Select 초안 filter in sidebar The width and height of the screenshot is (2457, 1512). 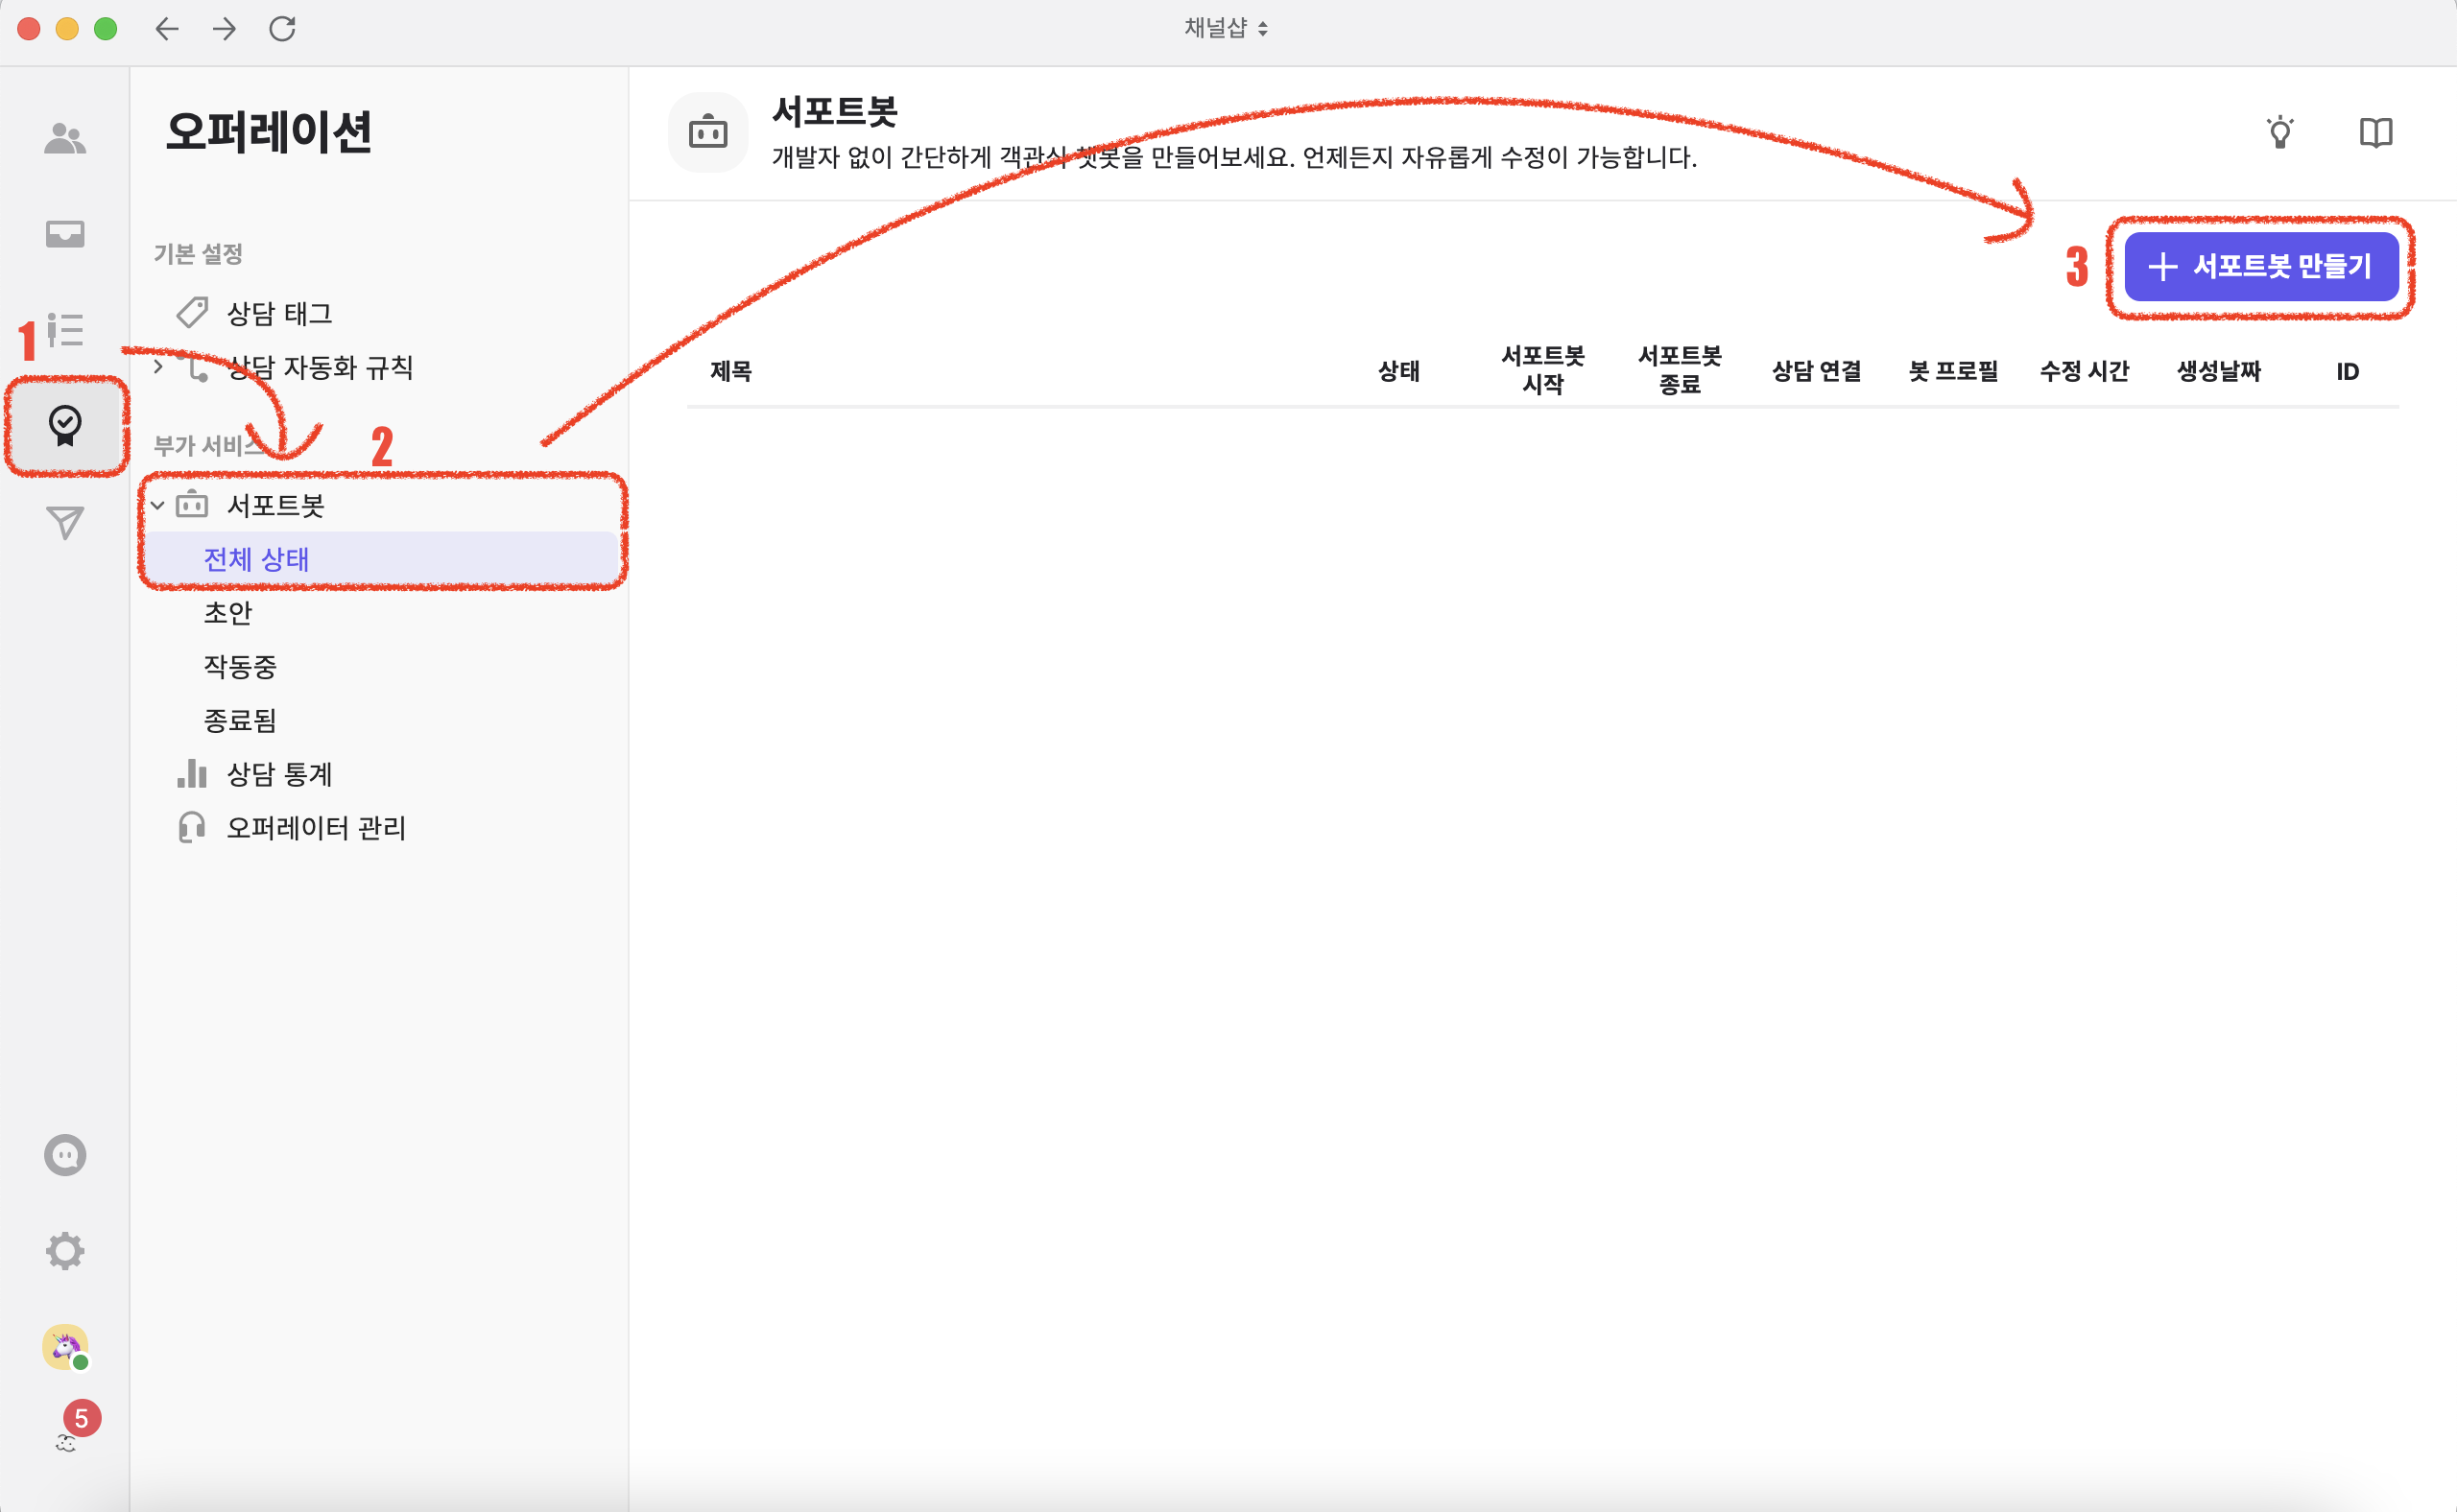coord(228,613)
